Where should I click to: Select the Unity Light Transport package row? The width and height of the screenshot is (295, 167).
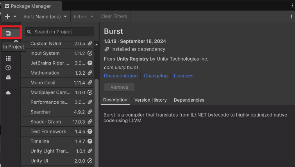pyautogui.click(x=57, y=151)
